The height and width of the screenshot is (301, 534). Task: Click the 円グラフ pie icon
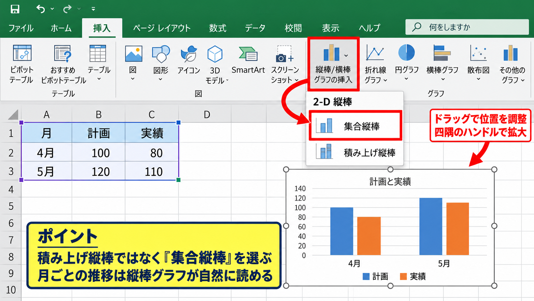point(407,52)
